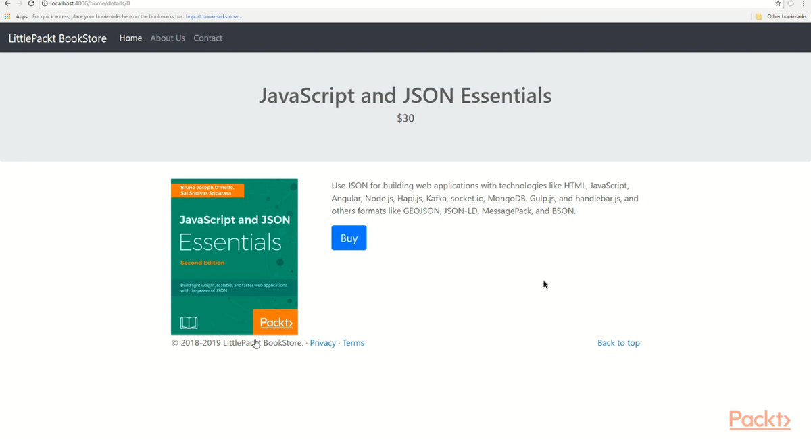This screenshot has width=811, height=439.
Task: Open the Other bookmarks folder
Action: [782, 16]
